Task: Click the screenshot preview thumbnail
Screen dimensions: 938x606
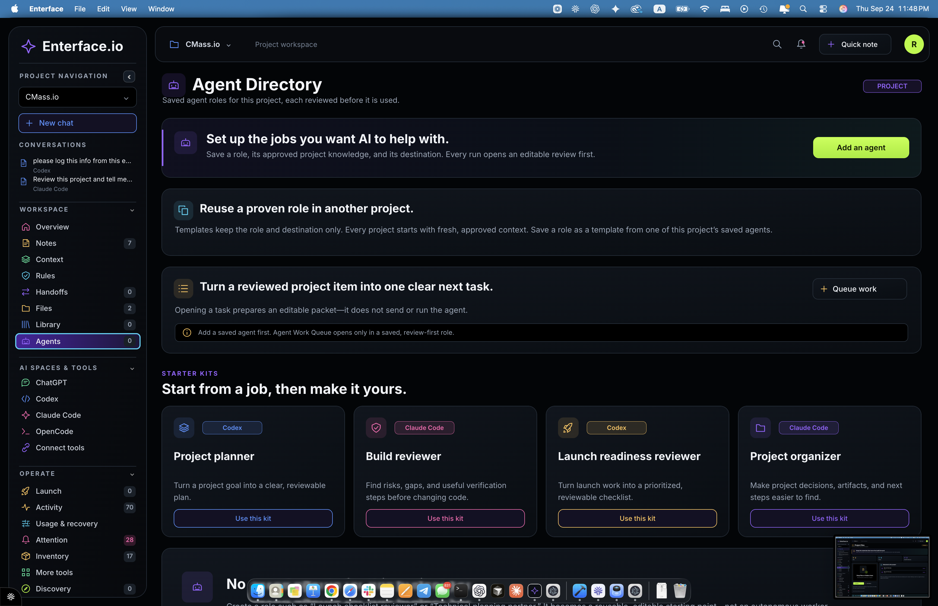Action: 882,567
